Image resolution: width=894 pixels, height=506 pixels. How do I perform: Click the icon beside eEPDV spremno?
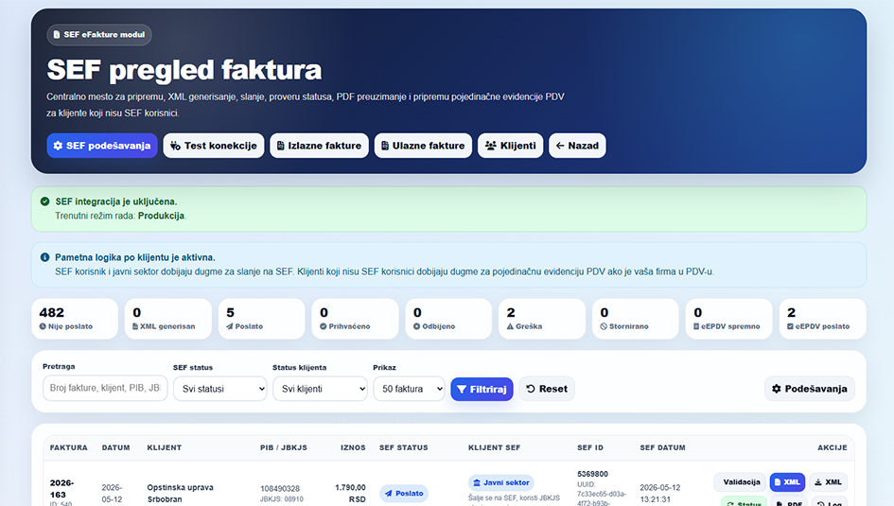tap(696, 326)
